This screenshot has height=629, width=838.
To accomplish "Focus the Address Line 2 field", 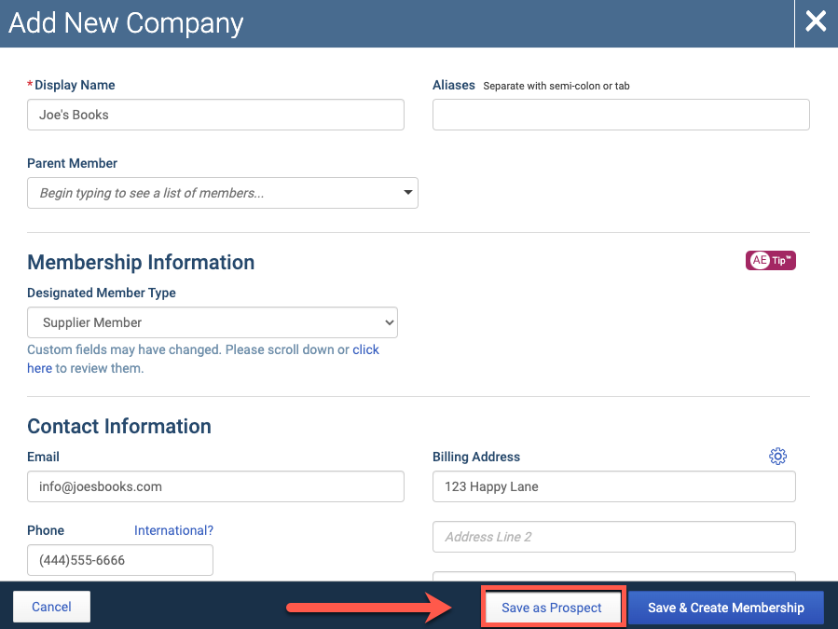I will [x=614, y=537].
